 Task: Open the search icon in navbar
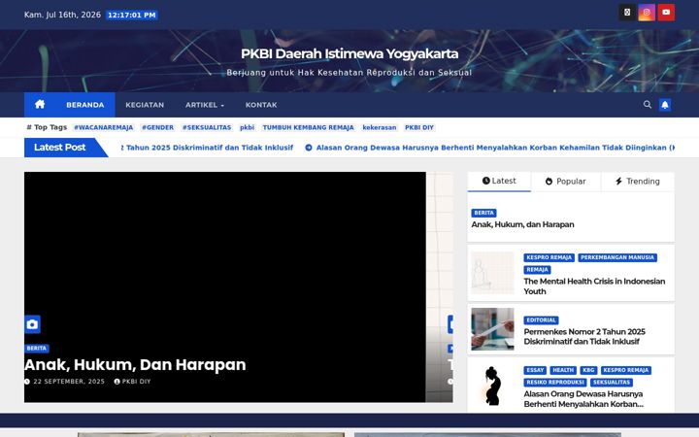648,104
